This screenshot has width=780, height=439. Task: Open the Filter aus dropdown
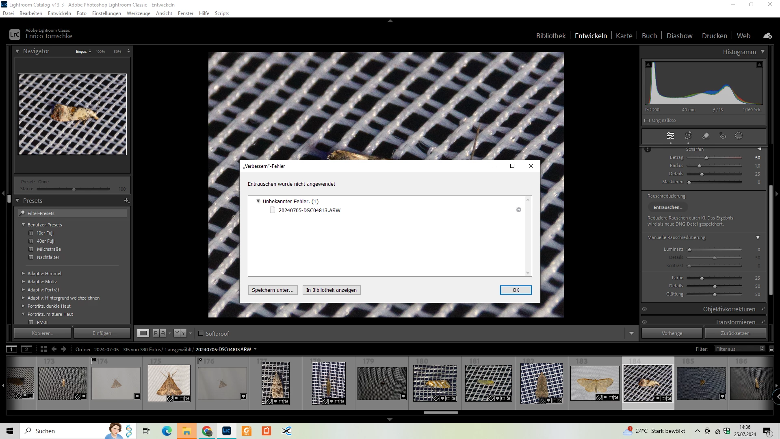(740, 349)
